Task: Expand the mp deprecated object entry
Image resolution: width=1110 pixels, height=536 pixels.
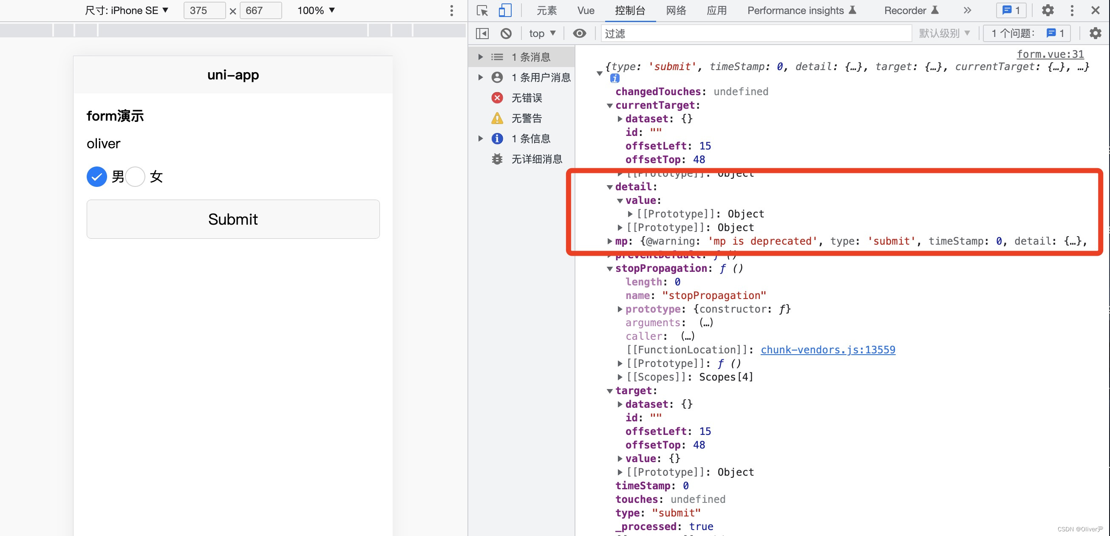Action: pos(609,241)
